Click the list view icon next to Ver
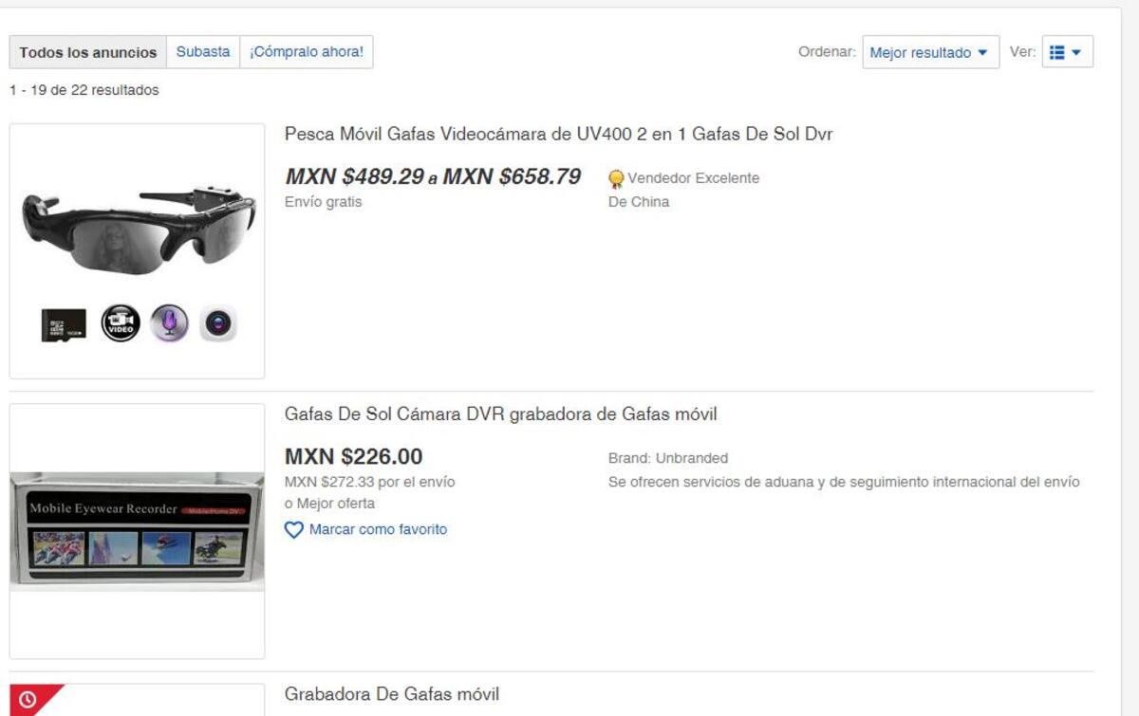Viewport: 1139px width, 716px height. (1057, 52)
